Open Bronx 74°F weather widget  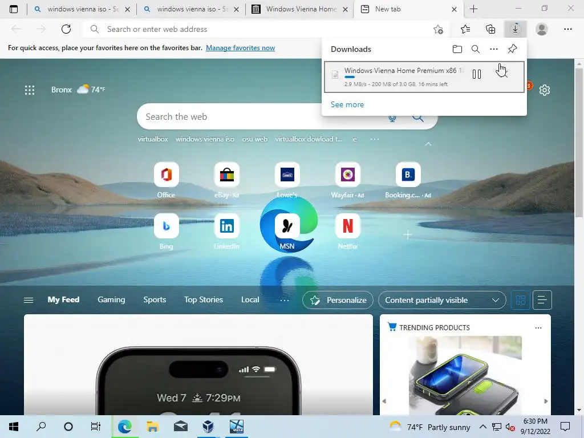(78, 90)
